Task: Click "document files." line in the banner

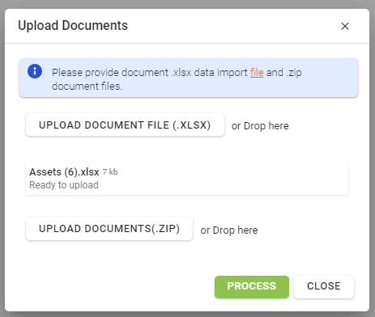Action: point(87,87)
